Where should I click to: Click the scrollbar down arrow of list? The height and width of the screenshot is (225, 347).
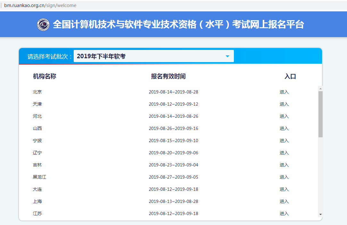point(320,214)
